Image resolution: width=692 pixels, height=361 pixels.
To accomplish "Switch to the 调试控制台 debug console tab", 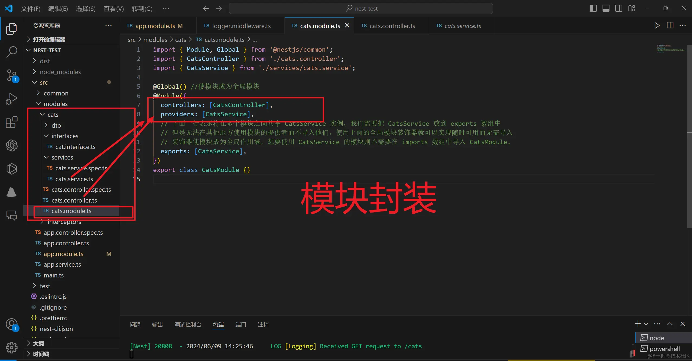I will click(x=188, y=324).
